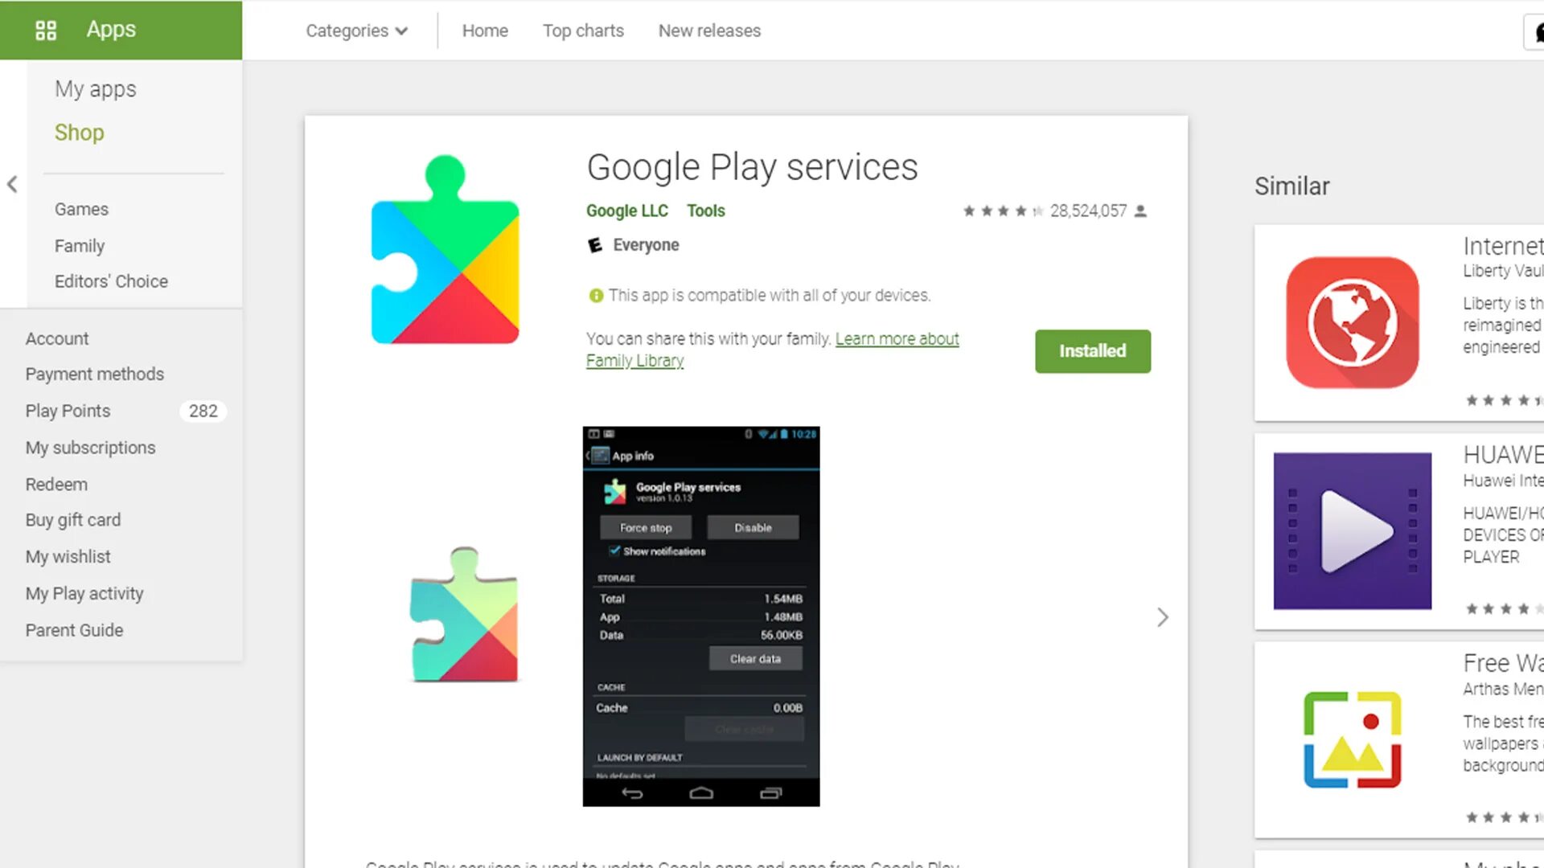
Task: Click the Google Play services screenshot thumbnail
Action: [701, 616]
